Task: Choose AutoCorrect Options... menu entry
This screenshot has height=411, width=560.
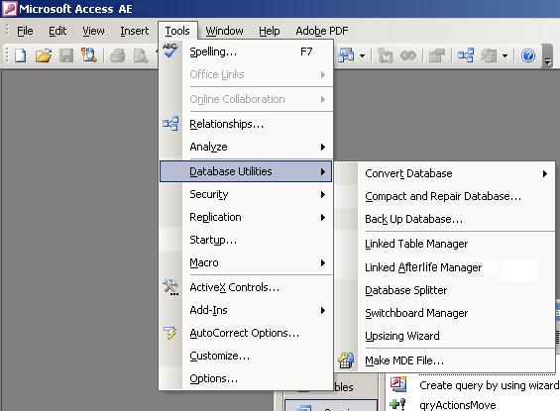Action: (246, 333)
